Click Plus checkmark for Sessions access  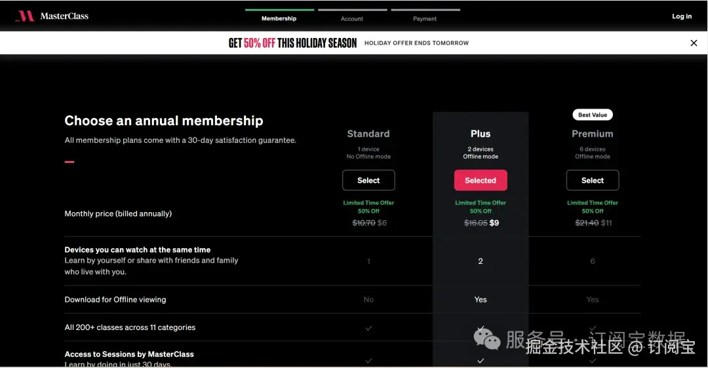(x=481, y=360)
